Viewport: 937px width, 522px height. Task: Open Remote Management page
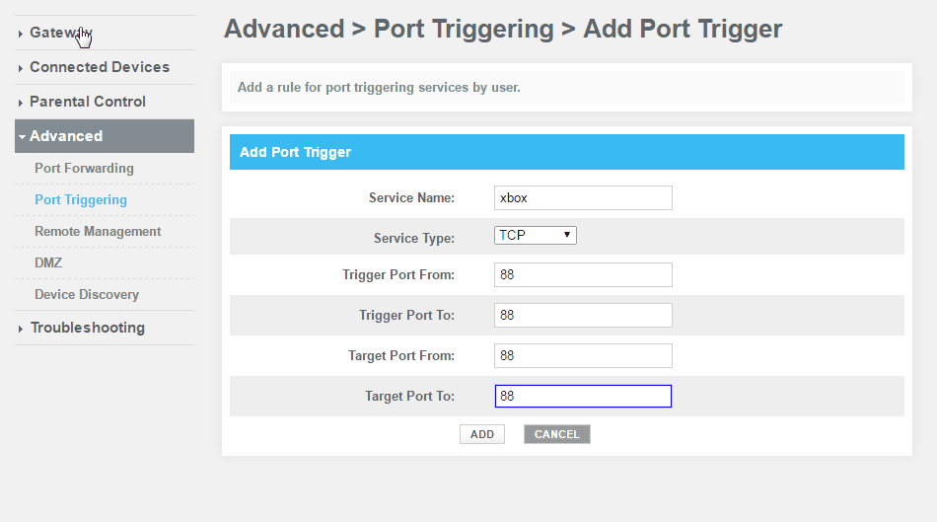point(98,232)
